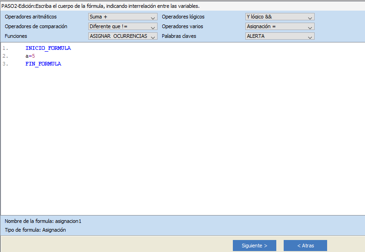365x252 pixels.
Task: Click the Tipo de formula: Asignación text
Action: (x=35, y=230)
